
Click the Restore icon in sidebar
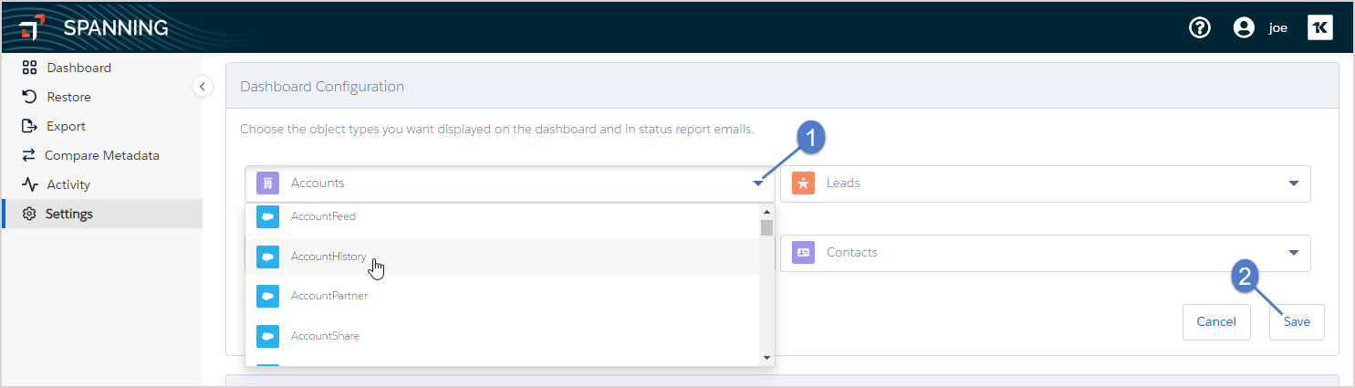point(29,97)
